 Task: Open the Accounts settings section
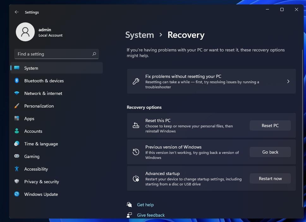(33, 131)
